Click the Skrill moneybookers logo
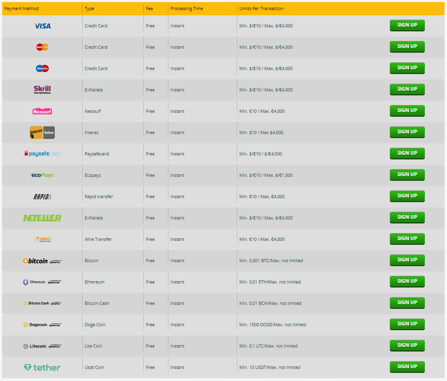447x381 pixels. coord(42,90)
